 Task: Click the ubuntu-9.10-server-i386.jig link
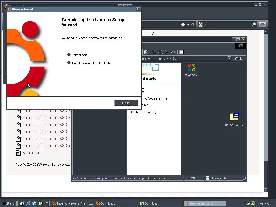point(47,125)
